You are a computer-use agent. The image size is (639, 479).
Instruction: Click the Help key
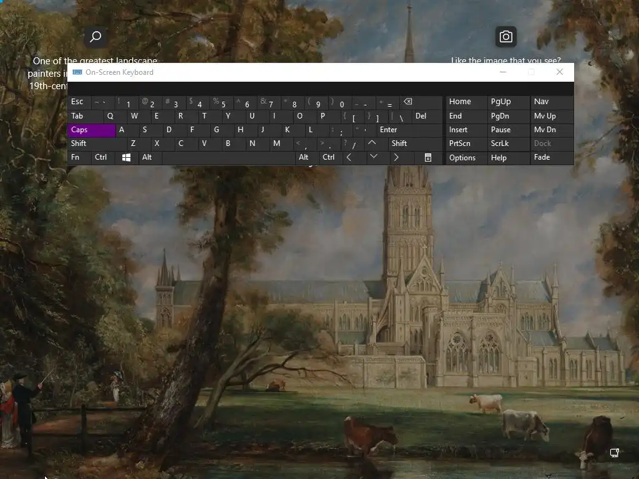[509, 158]
